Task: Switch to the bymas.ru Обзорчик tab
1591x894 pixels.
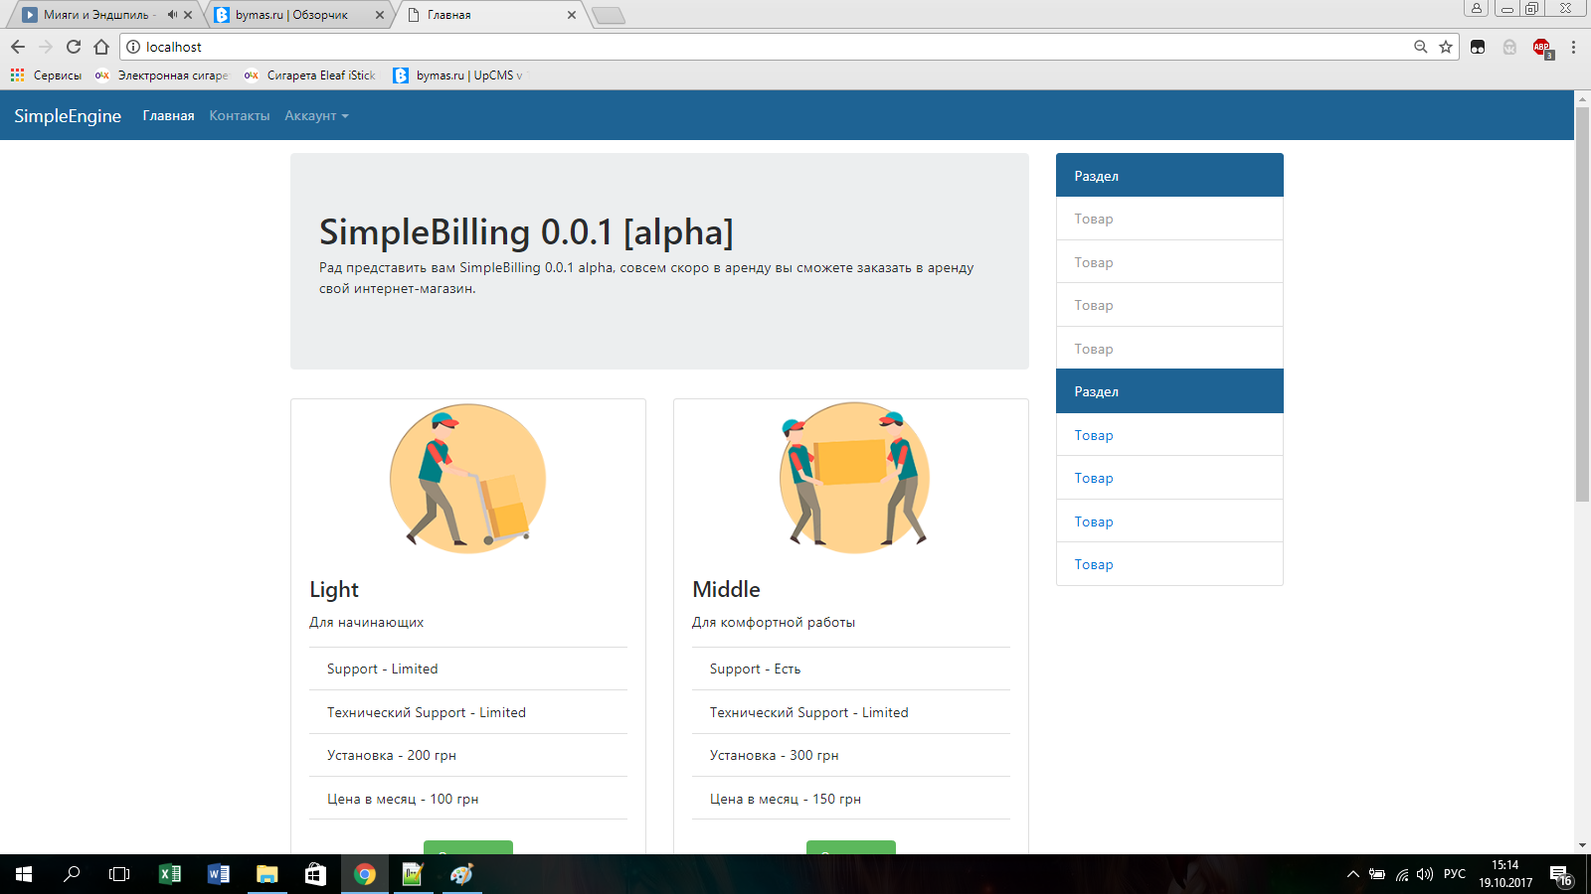Action: [291, 15]
